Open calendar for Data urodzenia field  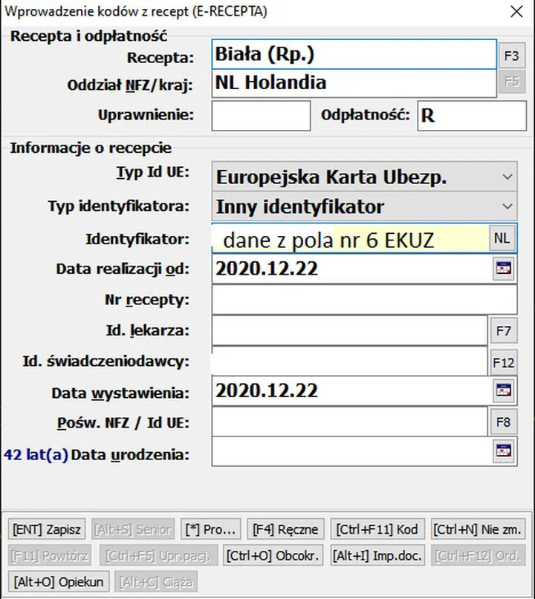[504, 451]
